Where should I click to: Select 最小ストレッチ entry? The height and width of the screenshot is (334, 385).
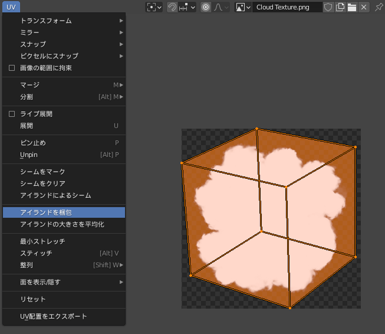coord(64,241)
